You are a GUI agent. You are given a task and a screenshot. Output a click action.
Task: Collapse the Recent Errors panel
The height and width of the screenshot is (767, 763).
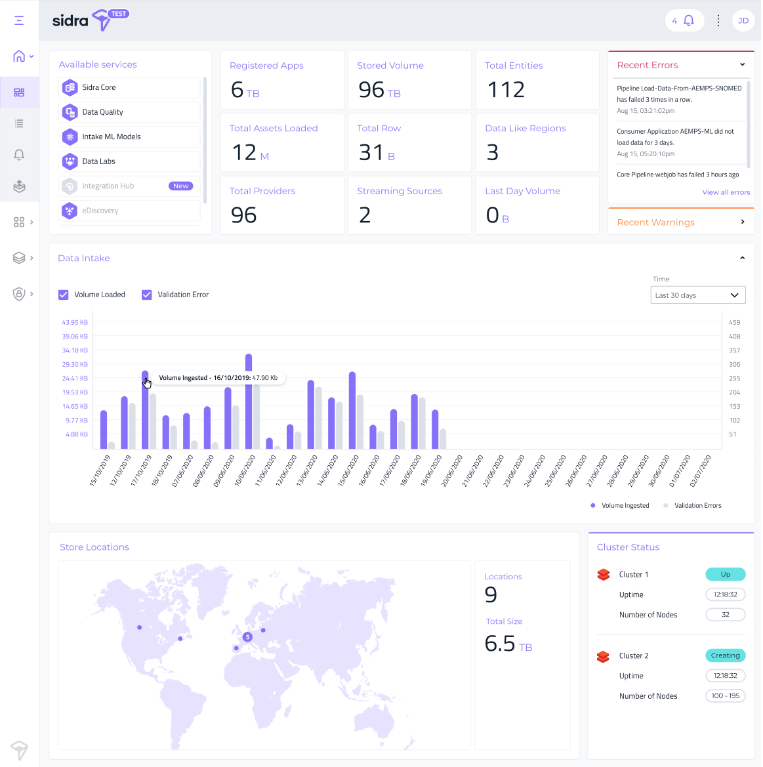coord(742,64)
